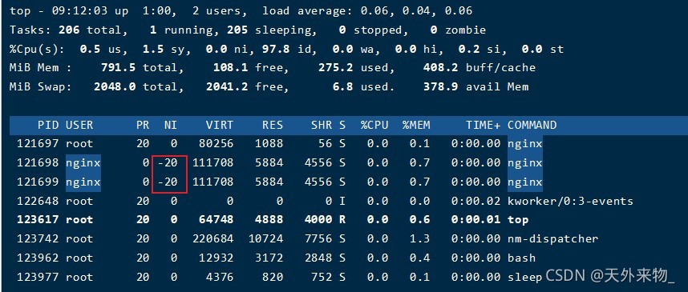Click VIRT value 80256

click(x=216, y=143)
